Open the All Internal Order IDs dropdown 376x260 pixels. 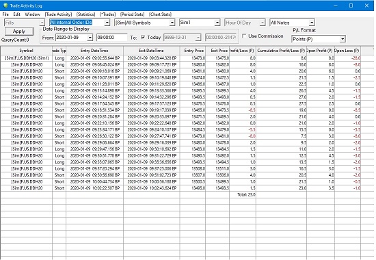click(x=107, y=23)
